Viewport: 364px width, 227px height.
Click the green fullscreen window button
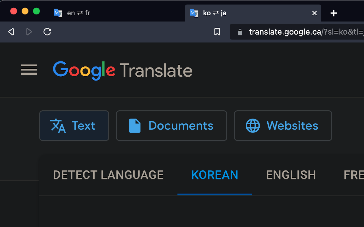point(36,11)
